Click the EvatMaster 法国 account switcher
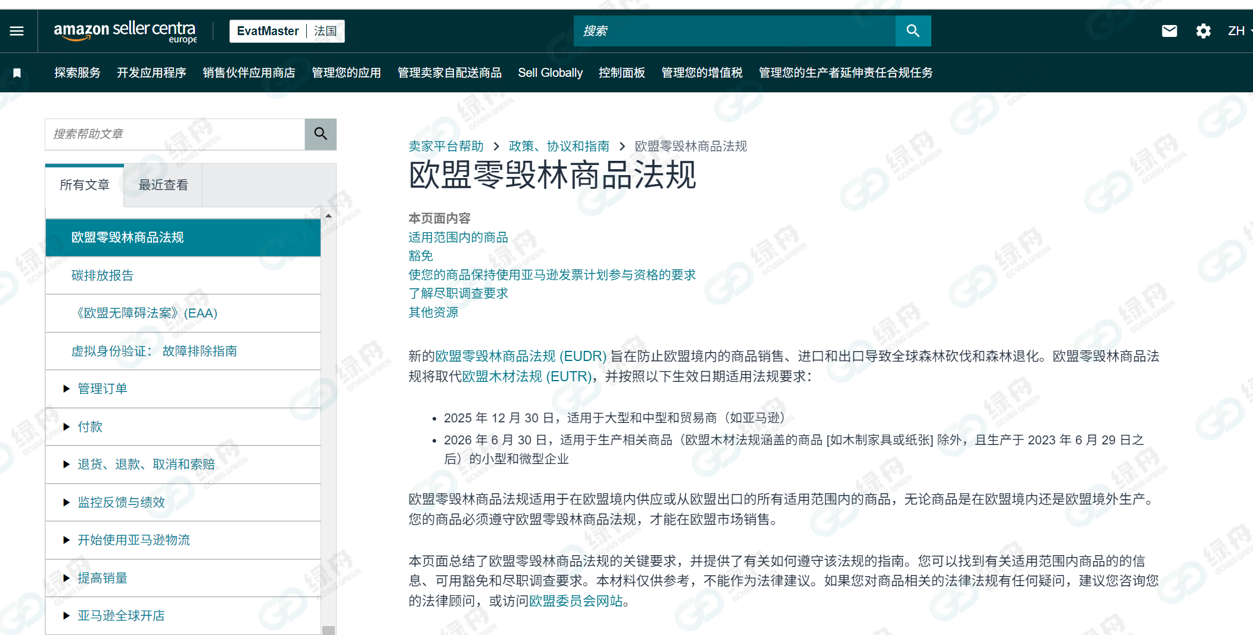1253x635 pixels. coord(287,30)
